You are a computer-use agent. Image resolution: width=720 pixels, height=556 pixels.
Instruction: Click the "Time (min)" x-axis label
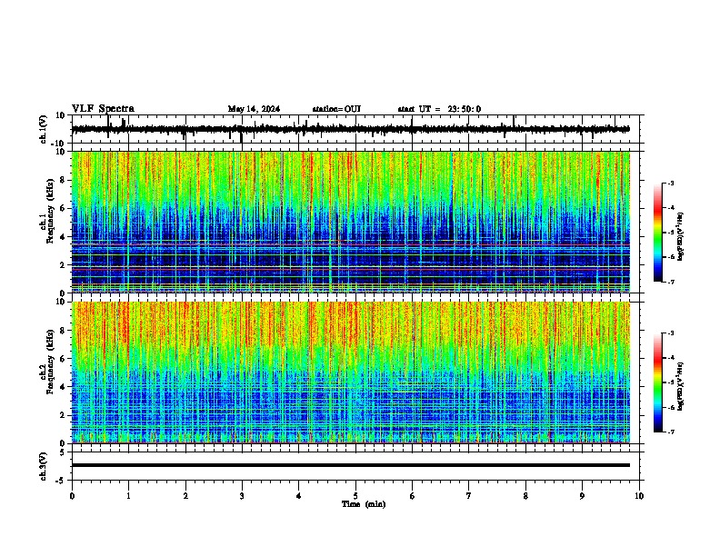[364, 504]
